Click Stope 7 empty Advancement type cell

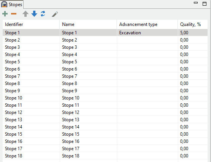click(147, 76)
